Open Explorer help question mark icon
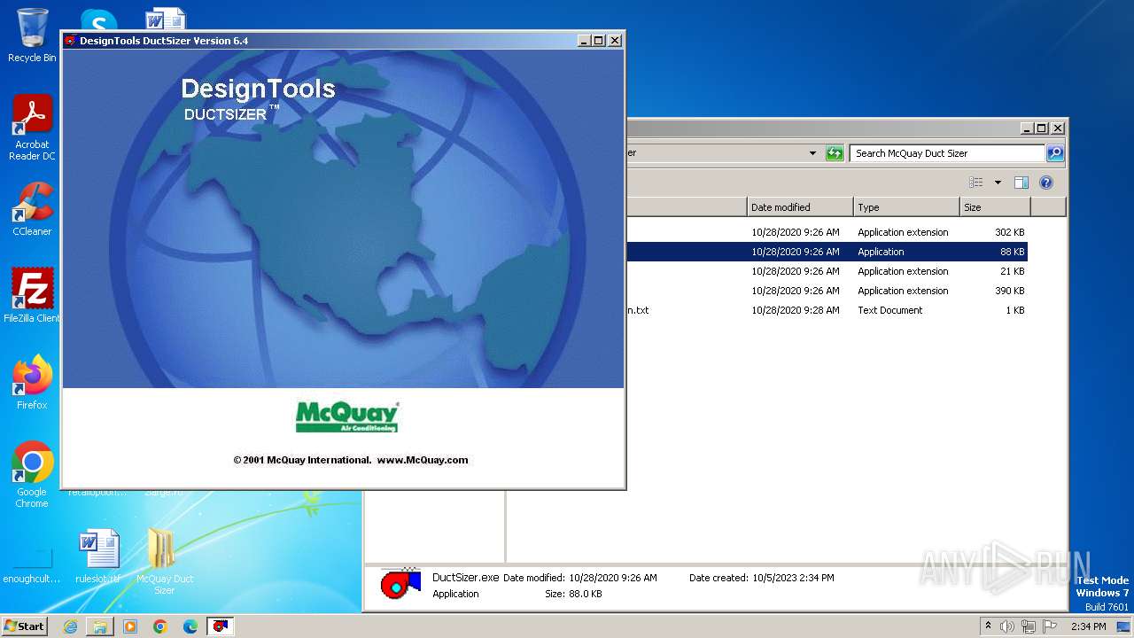This screenshot has width=1134, height=638. coord(1045,183)
